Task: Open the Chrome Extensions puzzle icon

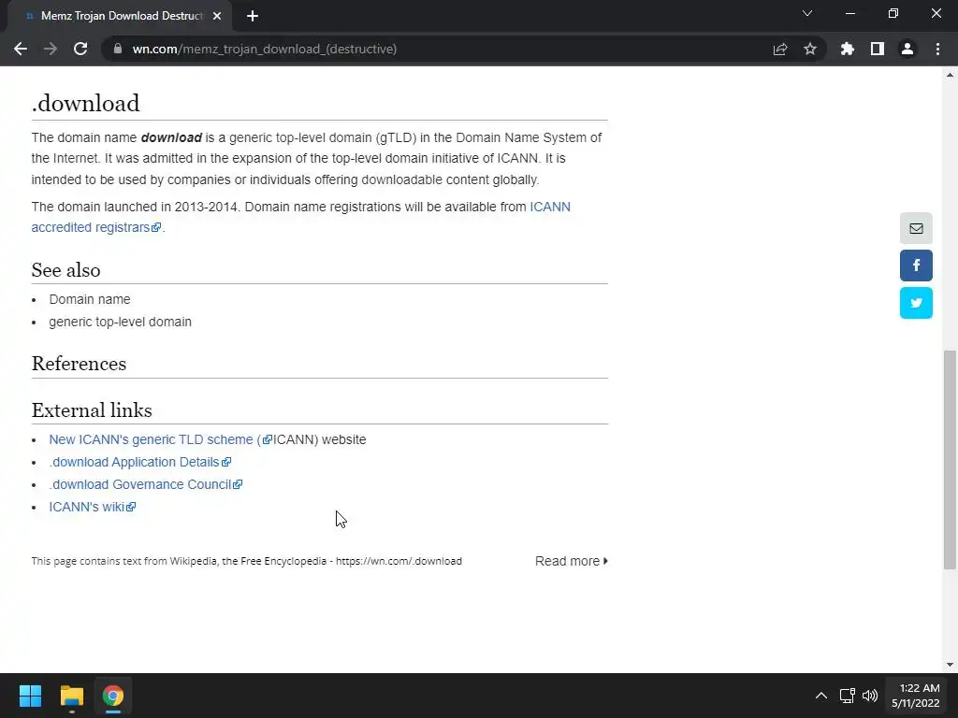Action: [848, 49]
